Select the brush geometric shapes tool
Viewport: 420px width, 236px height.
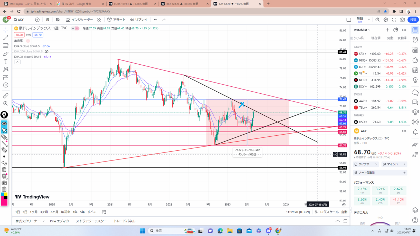point(6,53)
